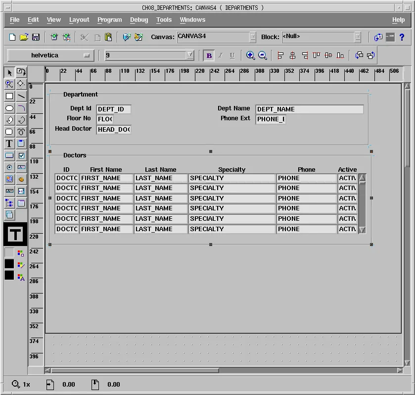The image size is (415, 395).
Task: Align selected objects right
Action: pos(305,55)
